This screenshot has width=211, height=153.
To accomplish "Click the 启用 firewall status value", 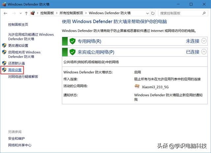I will click(137, 72).
